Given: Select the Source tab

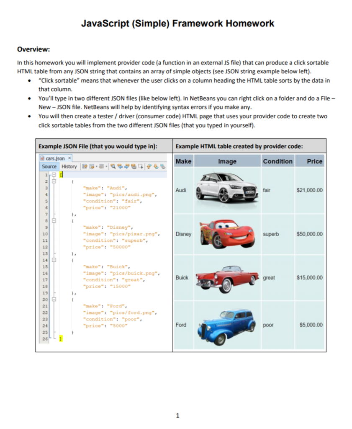Looking at the screenshot, I should [49, 166].
